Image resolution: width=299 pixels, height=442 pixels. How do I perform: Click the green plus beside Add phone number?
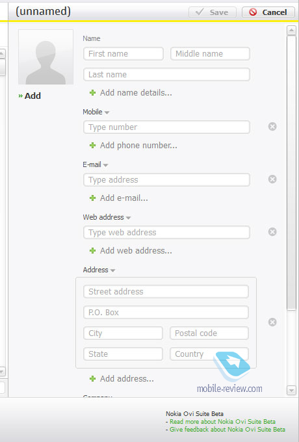pyautogui.click(x=92, y=146)
